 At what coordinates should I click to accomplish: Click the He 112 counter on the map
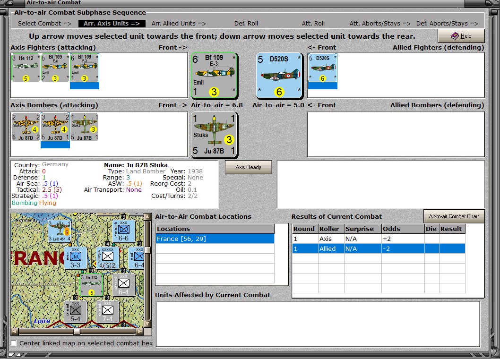pyautogui.click(x=91, y=285)
